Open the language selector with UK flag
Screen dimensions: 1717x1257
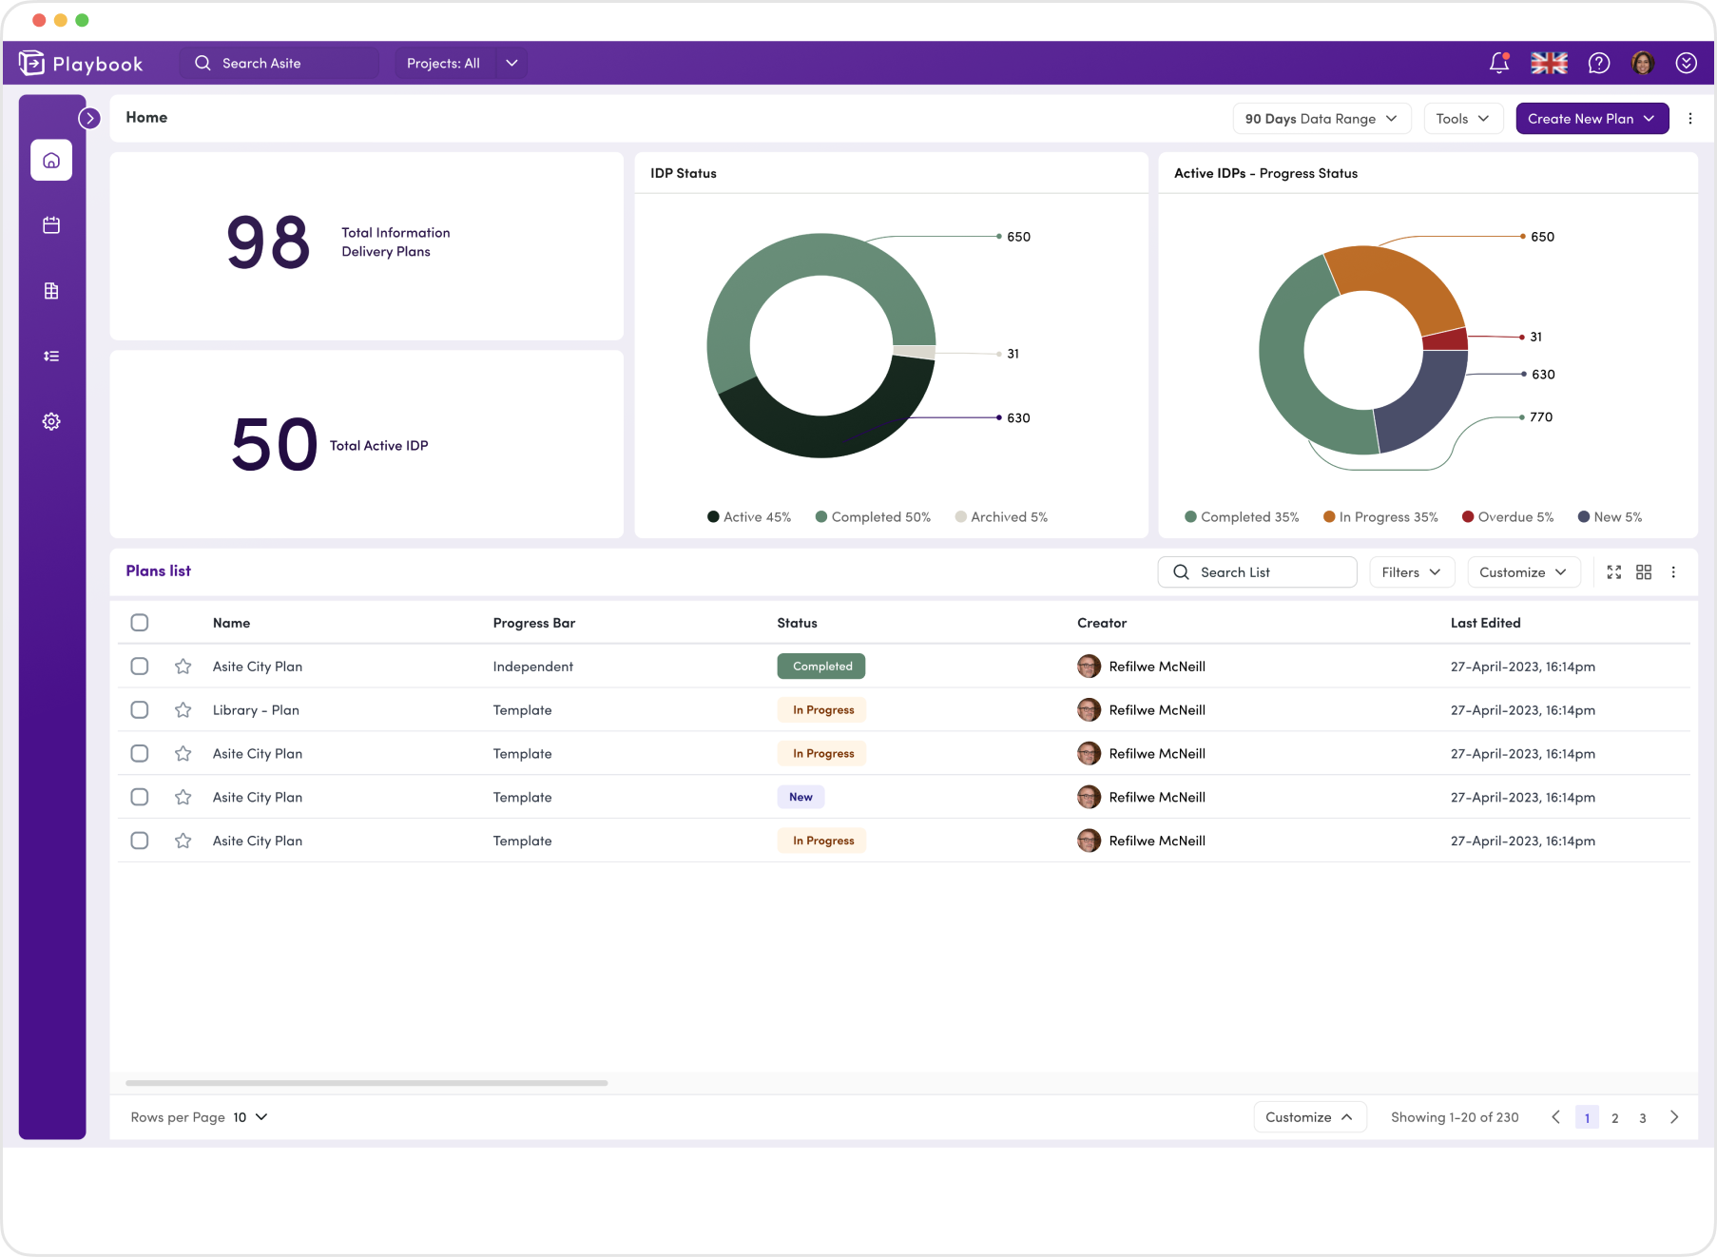(x=1549, y=63)
